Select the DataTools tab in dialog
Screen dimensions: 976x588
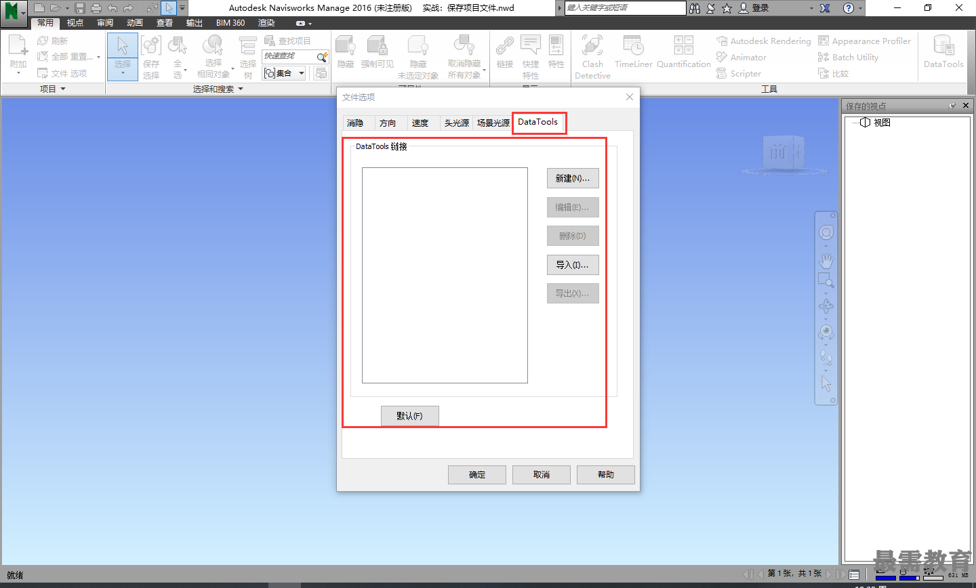pyautogui.click(x=538, y=122)
